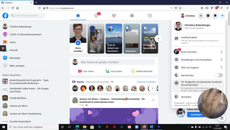Open the Marketplace tab

tap(114, 16)
